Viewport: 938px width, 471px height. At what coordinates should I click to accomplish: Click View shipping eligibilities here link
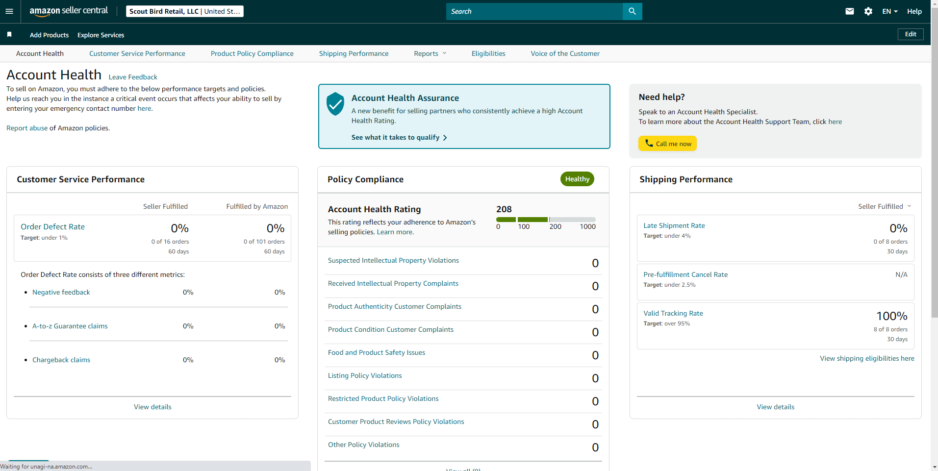(x=867, y=358)
